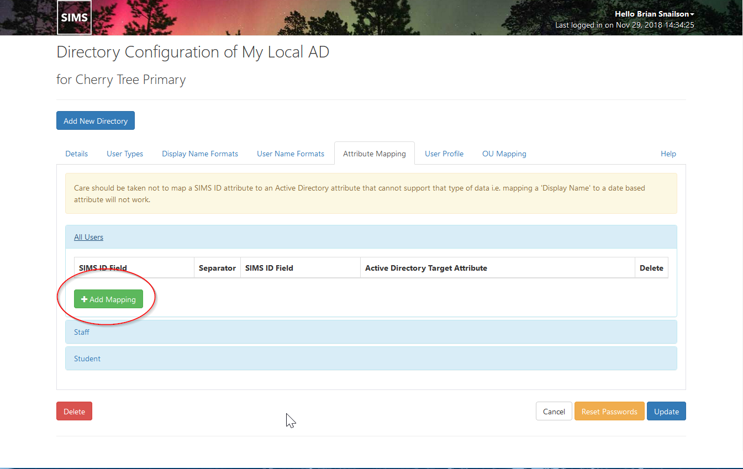
Task: Click the Directory Configuration of My Local AD heading
Action: coord(193,52)
